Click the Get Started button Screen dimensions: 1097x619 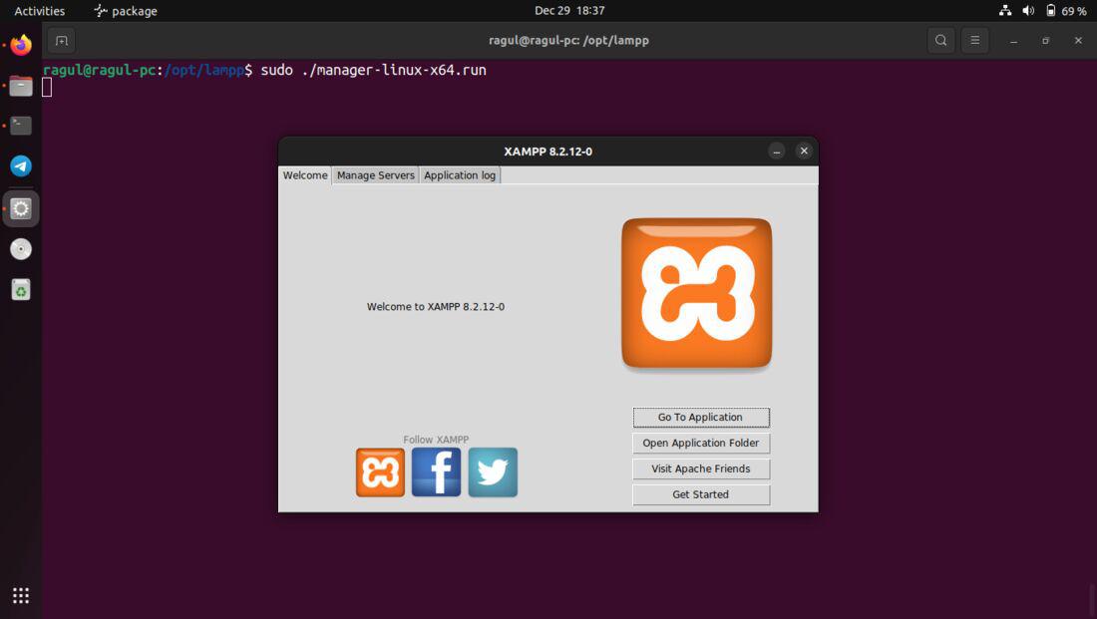701,494
